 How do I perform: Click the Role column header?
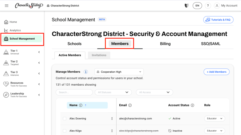coord(207,105)
